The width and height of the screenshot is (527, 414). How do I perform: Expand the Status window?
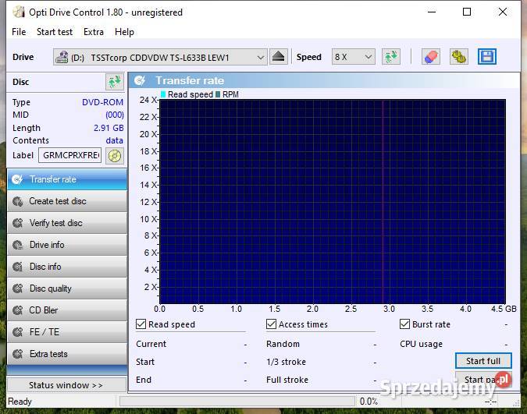click(66, 385)
